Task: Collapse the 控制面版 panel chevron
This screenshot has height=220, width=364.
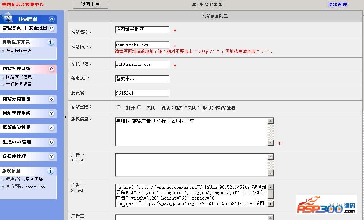Action: (52, 19)
